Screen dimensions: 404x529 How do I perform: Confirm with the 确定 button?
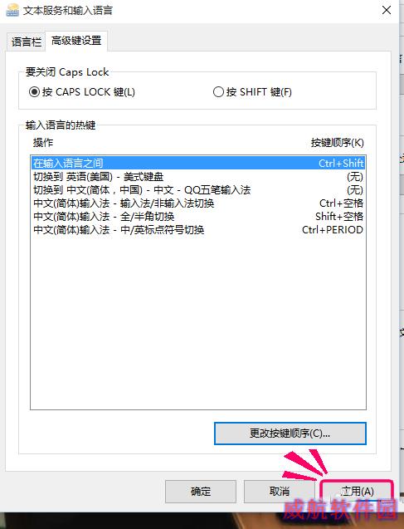[201, 492]
